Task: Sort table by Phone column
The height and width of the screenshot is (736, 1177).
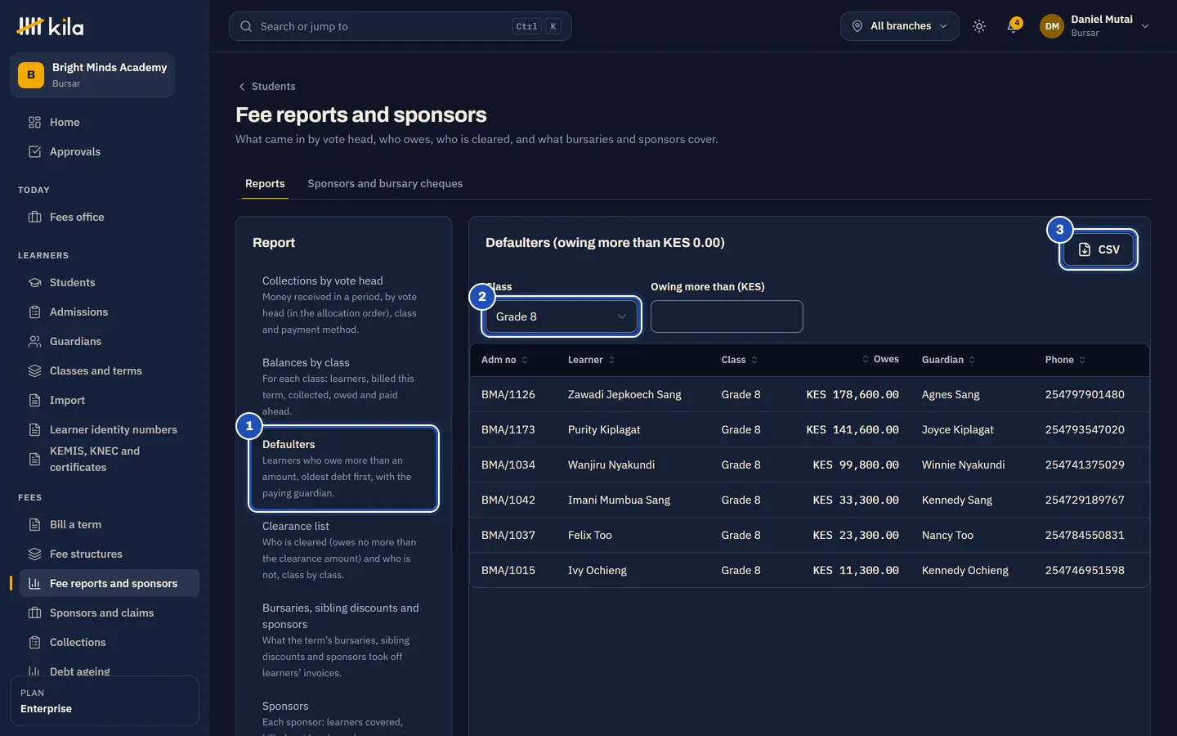Action: (x=1065, y=360)
